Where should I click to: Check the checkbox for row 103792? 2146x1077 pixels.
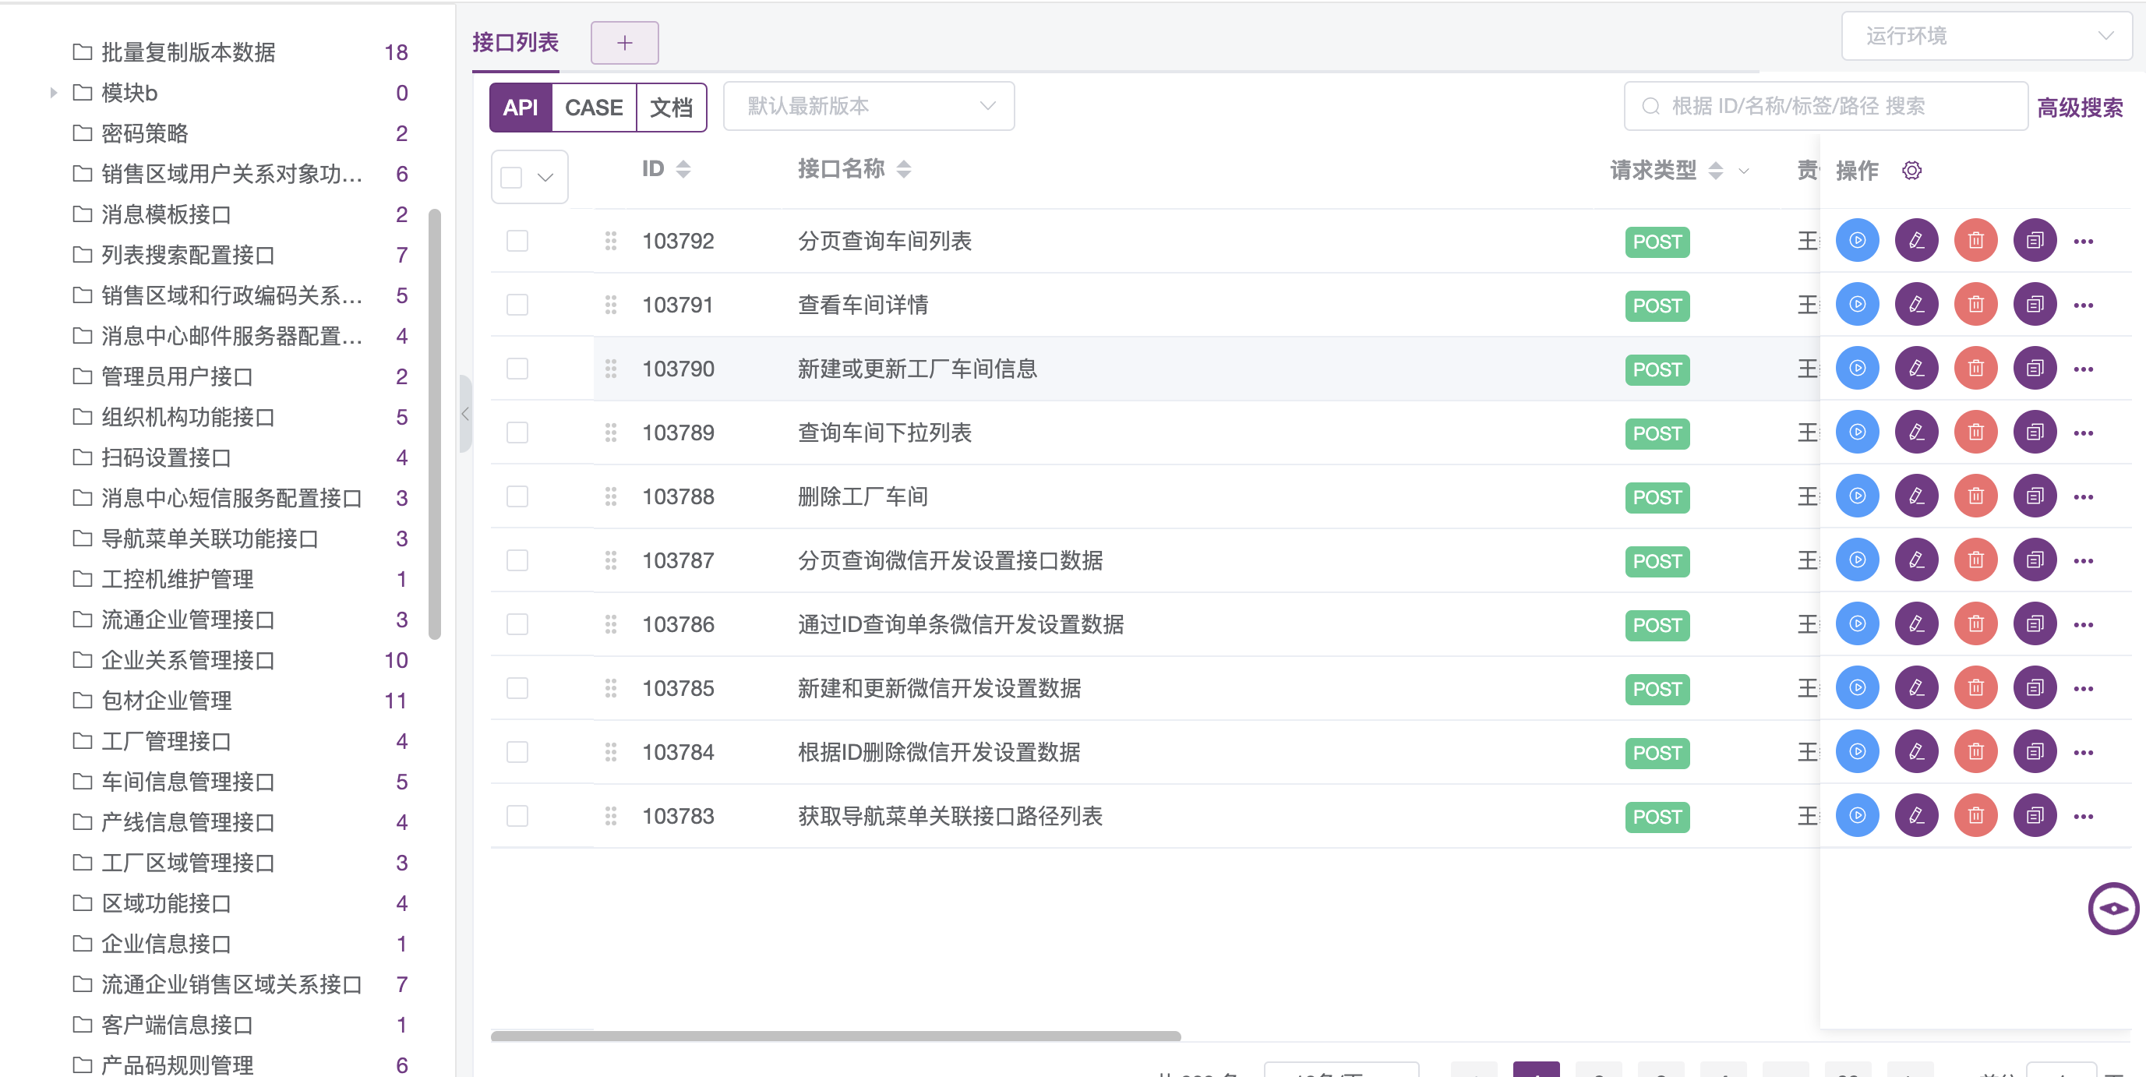tap(517, 242)
